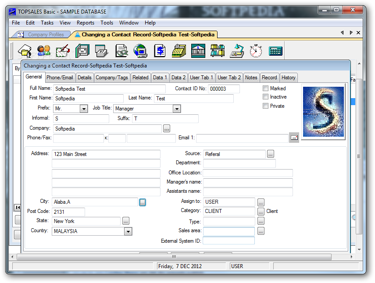Open the inventory shelves icon
The width and height of the screenshot is (375, 283).
coord(218,51)
